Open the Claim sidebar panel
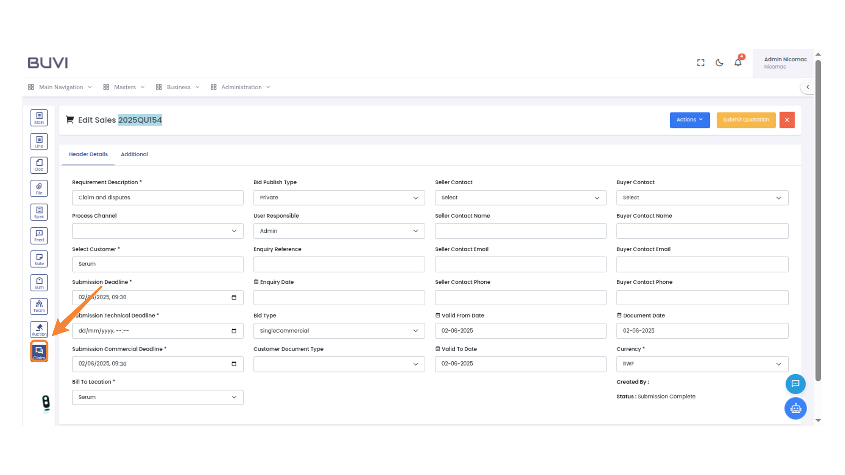Screen dimensions: 845x475 tap(39, 351)
